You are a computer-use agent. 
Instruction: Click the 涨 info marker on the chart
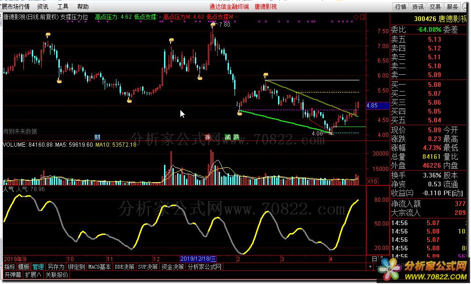pyautogui.click(x=207, y=137)
